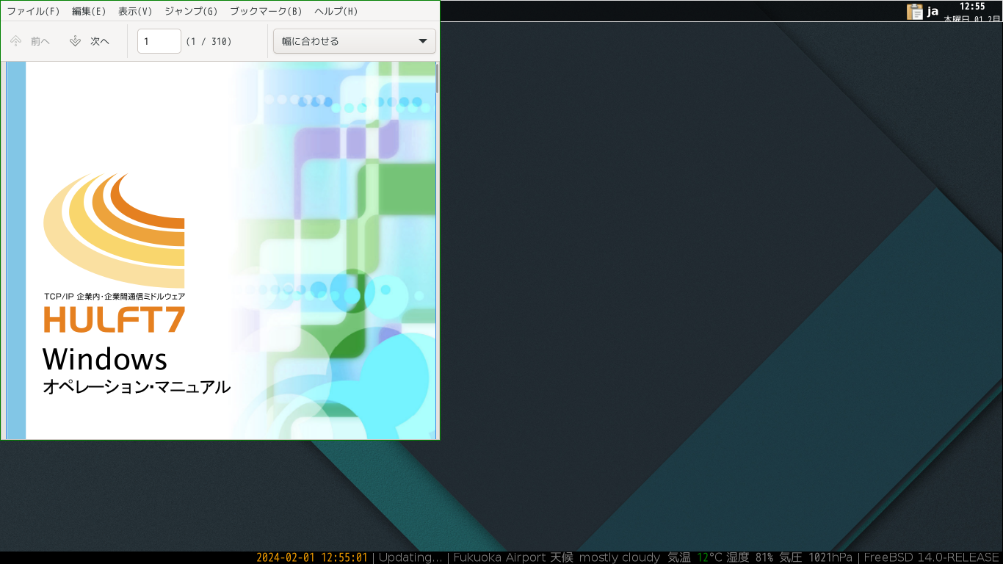This screenshot has height=564, width=1003.
Task: Click FreeBSD 14.0-RELEASE in status bar
Action: (932, 557)
